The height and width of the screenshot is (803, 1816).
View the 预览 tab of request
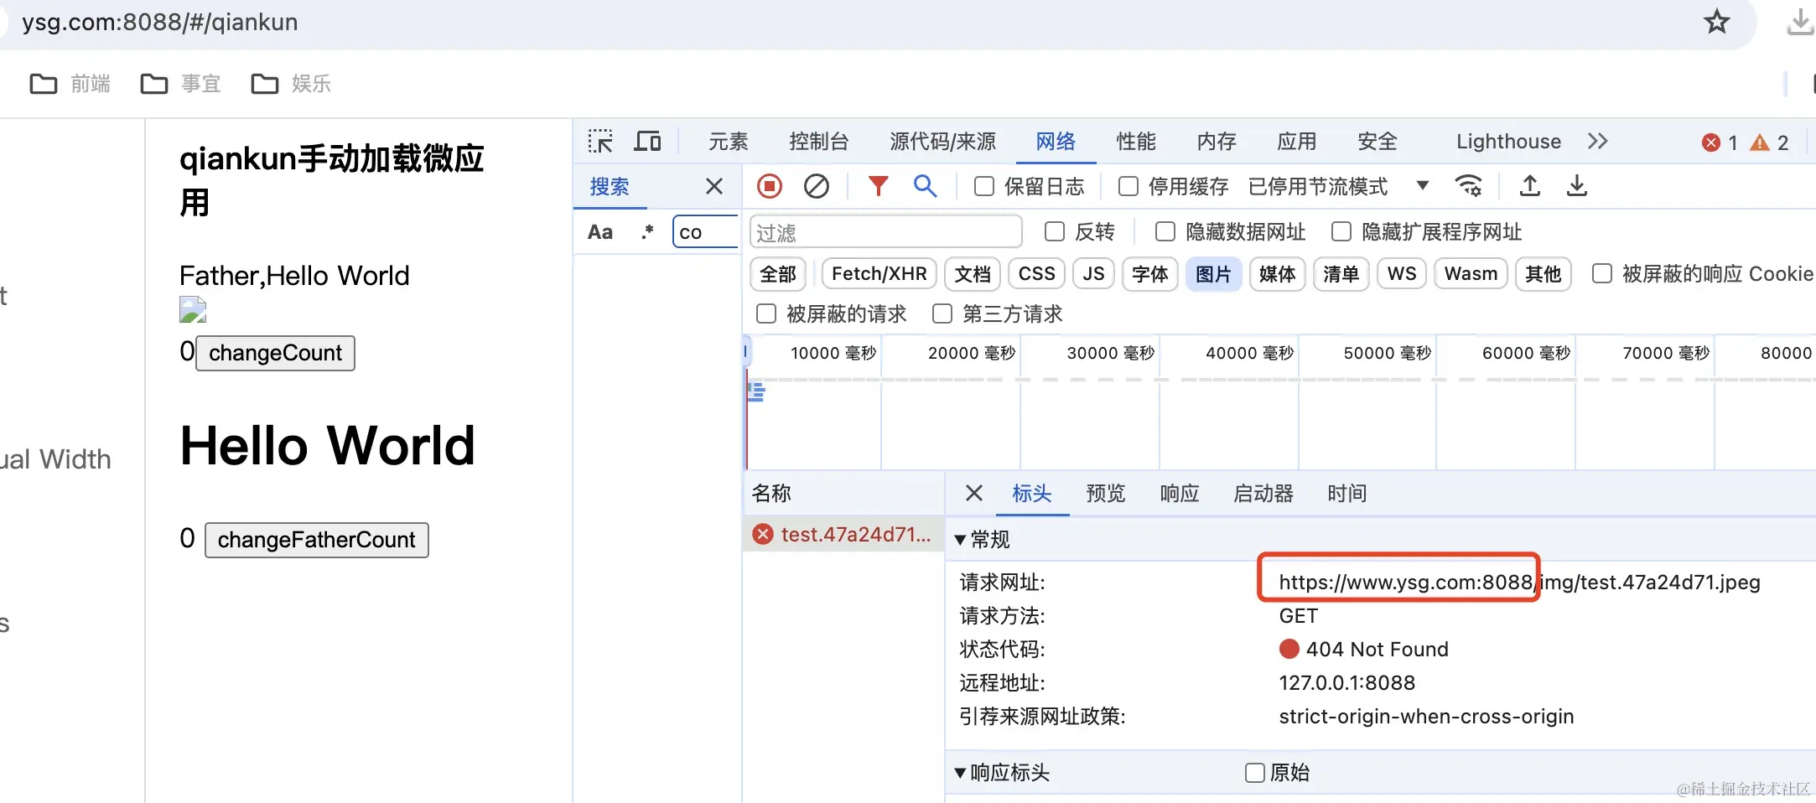coord(1106,493)
